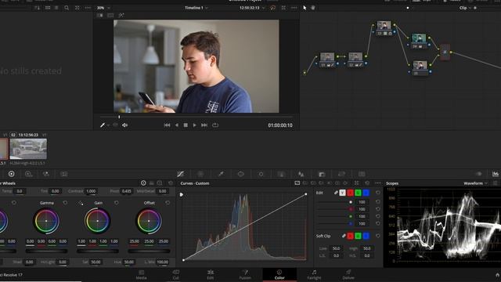The image size is (501, 282).
Task: Click the Offset color wheel center
Action: point(149,221)
